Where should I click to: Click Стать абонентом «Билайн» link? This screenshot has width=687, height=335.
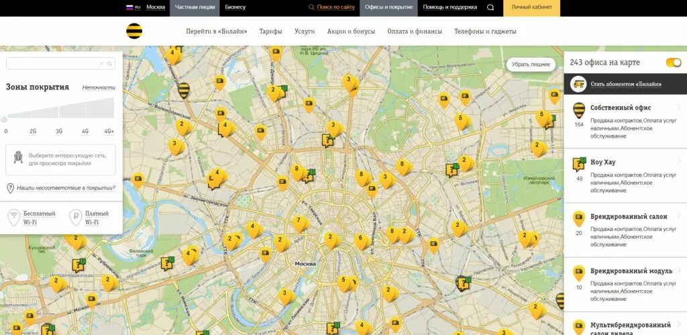click(x=626, y=84)
